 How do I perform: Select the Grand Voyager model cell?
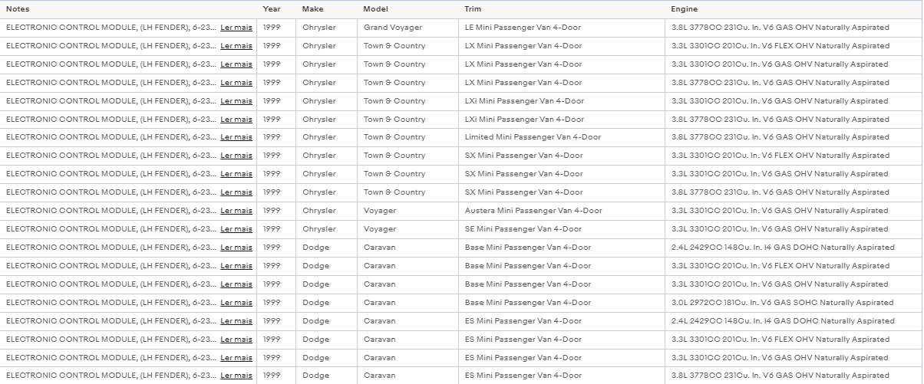click(393, 28)
